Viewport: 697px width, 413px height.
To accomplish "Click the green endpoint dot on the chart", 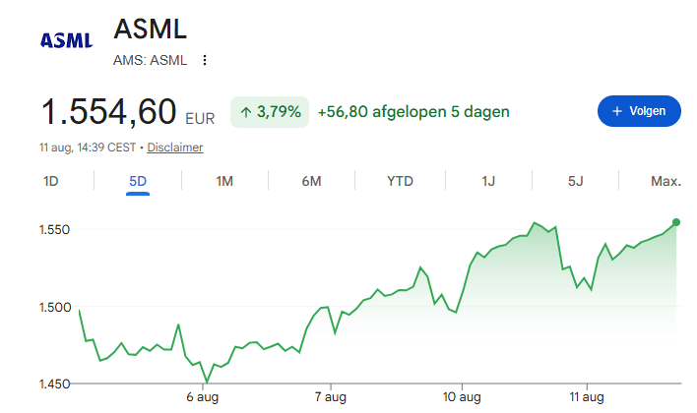I will [676, 222].
